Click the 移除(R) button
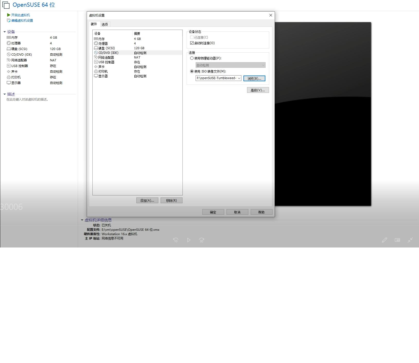 click(x=171, y=201)
